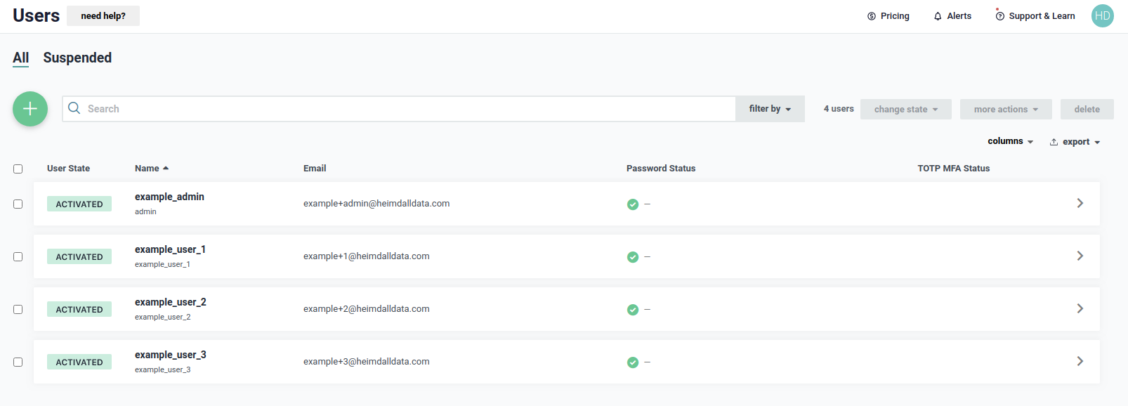Click the green add user plus button

click(30, 109)
